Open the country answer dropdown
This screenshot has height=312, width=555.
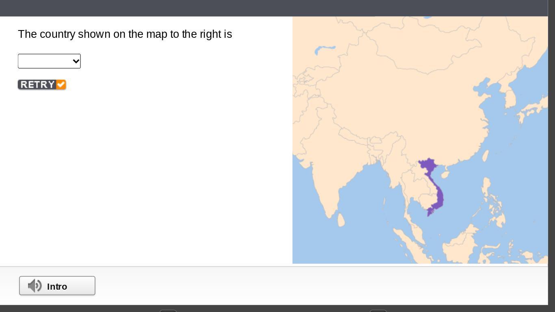(x=49, y=61)
